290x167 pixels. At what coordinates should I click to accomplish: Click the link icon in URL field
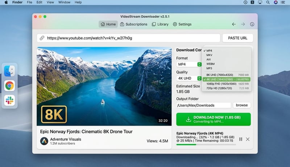click(42, 38)
